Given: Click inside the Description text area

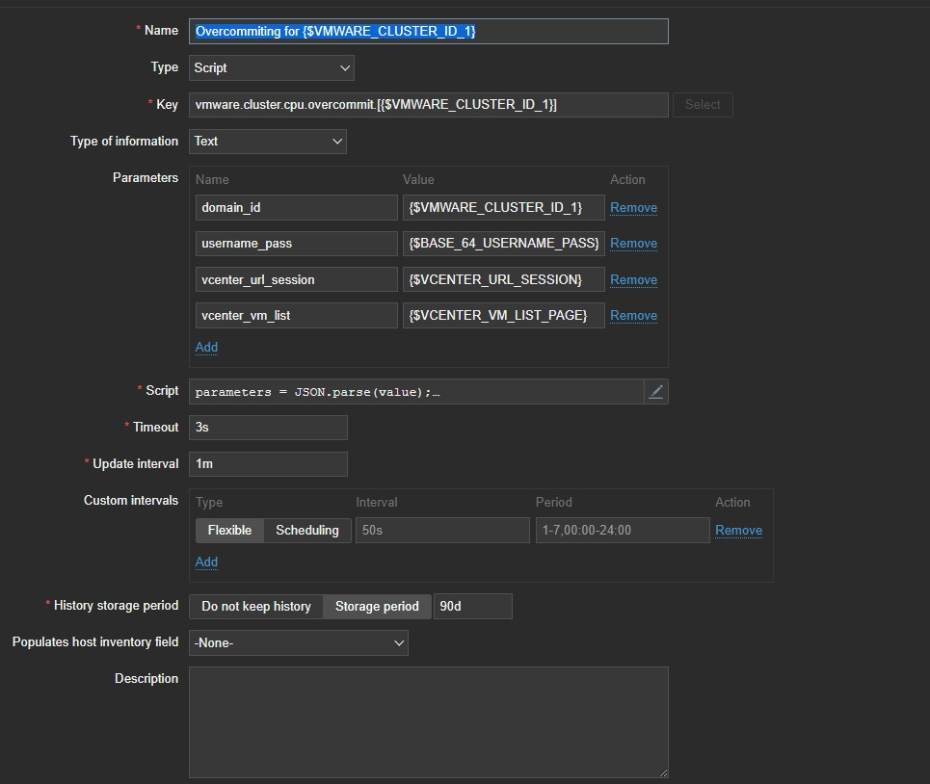Looking at the screenshot, I should tap(428, 721).
